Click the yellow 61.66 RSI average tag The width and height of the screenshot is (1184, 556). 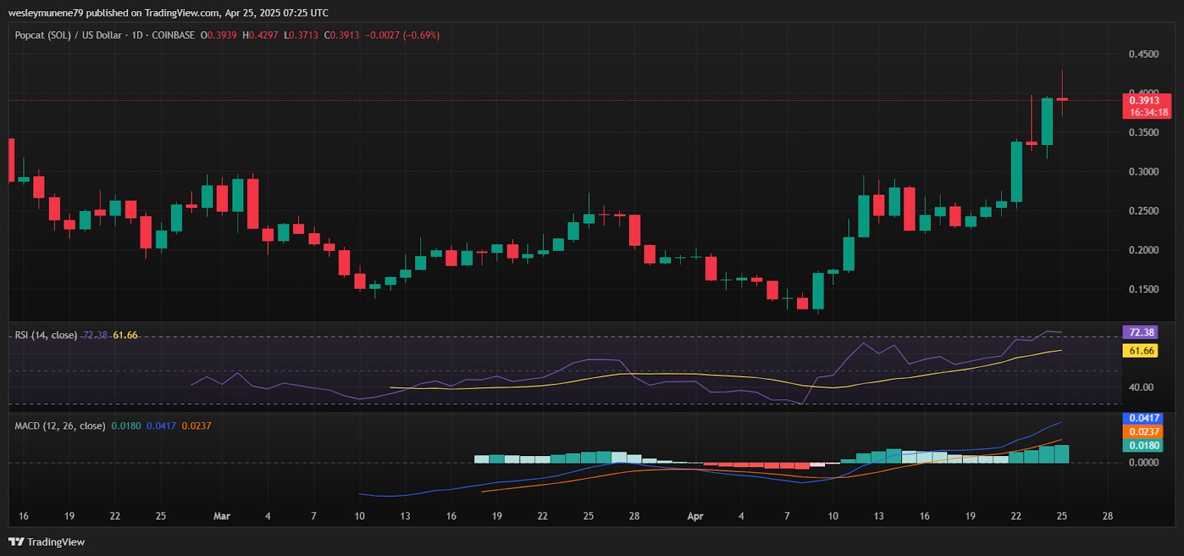(x=1140, y=350)
